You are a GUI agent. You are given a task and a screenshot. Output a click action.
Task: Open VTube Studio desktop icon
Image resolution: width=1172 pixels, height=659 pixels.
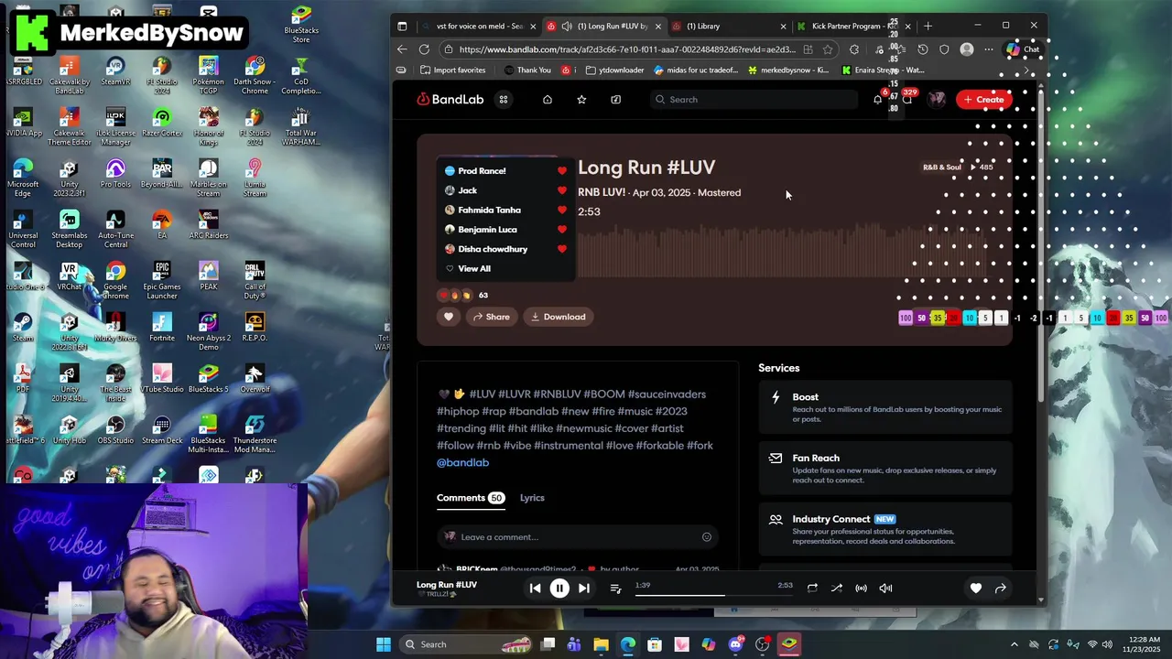162,378
